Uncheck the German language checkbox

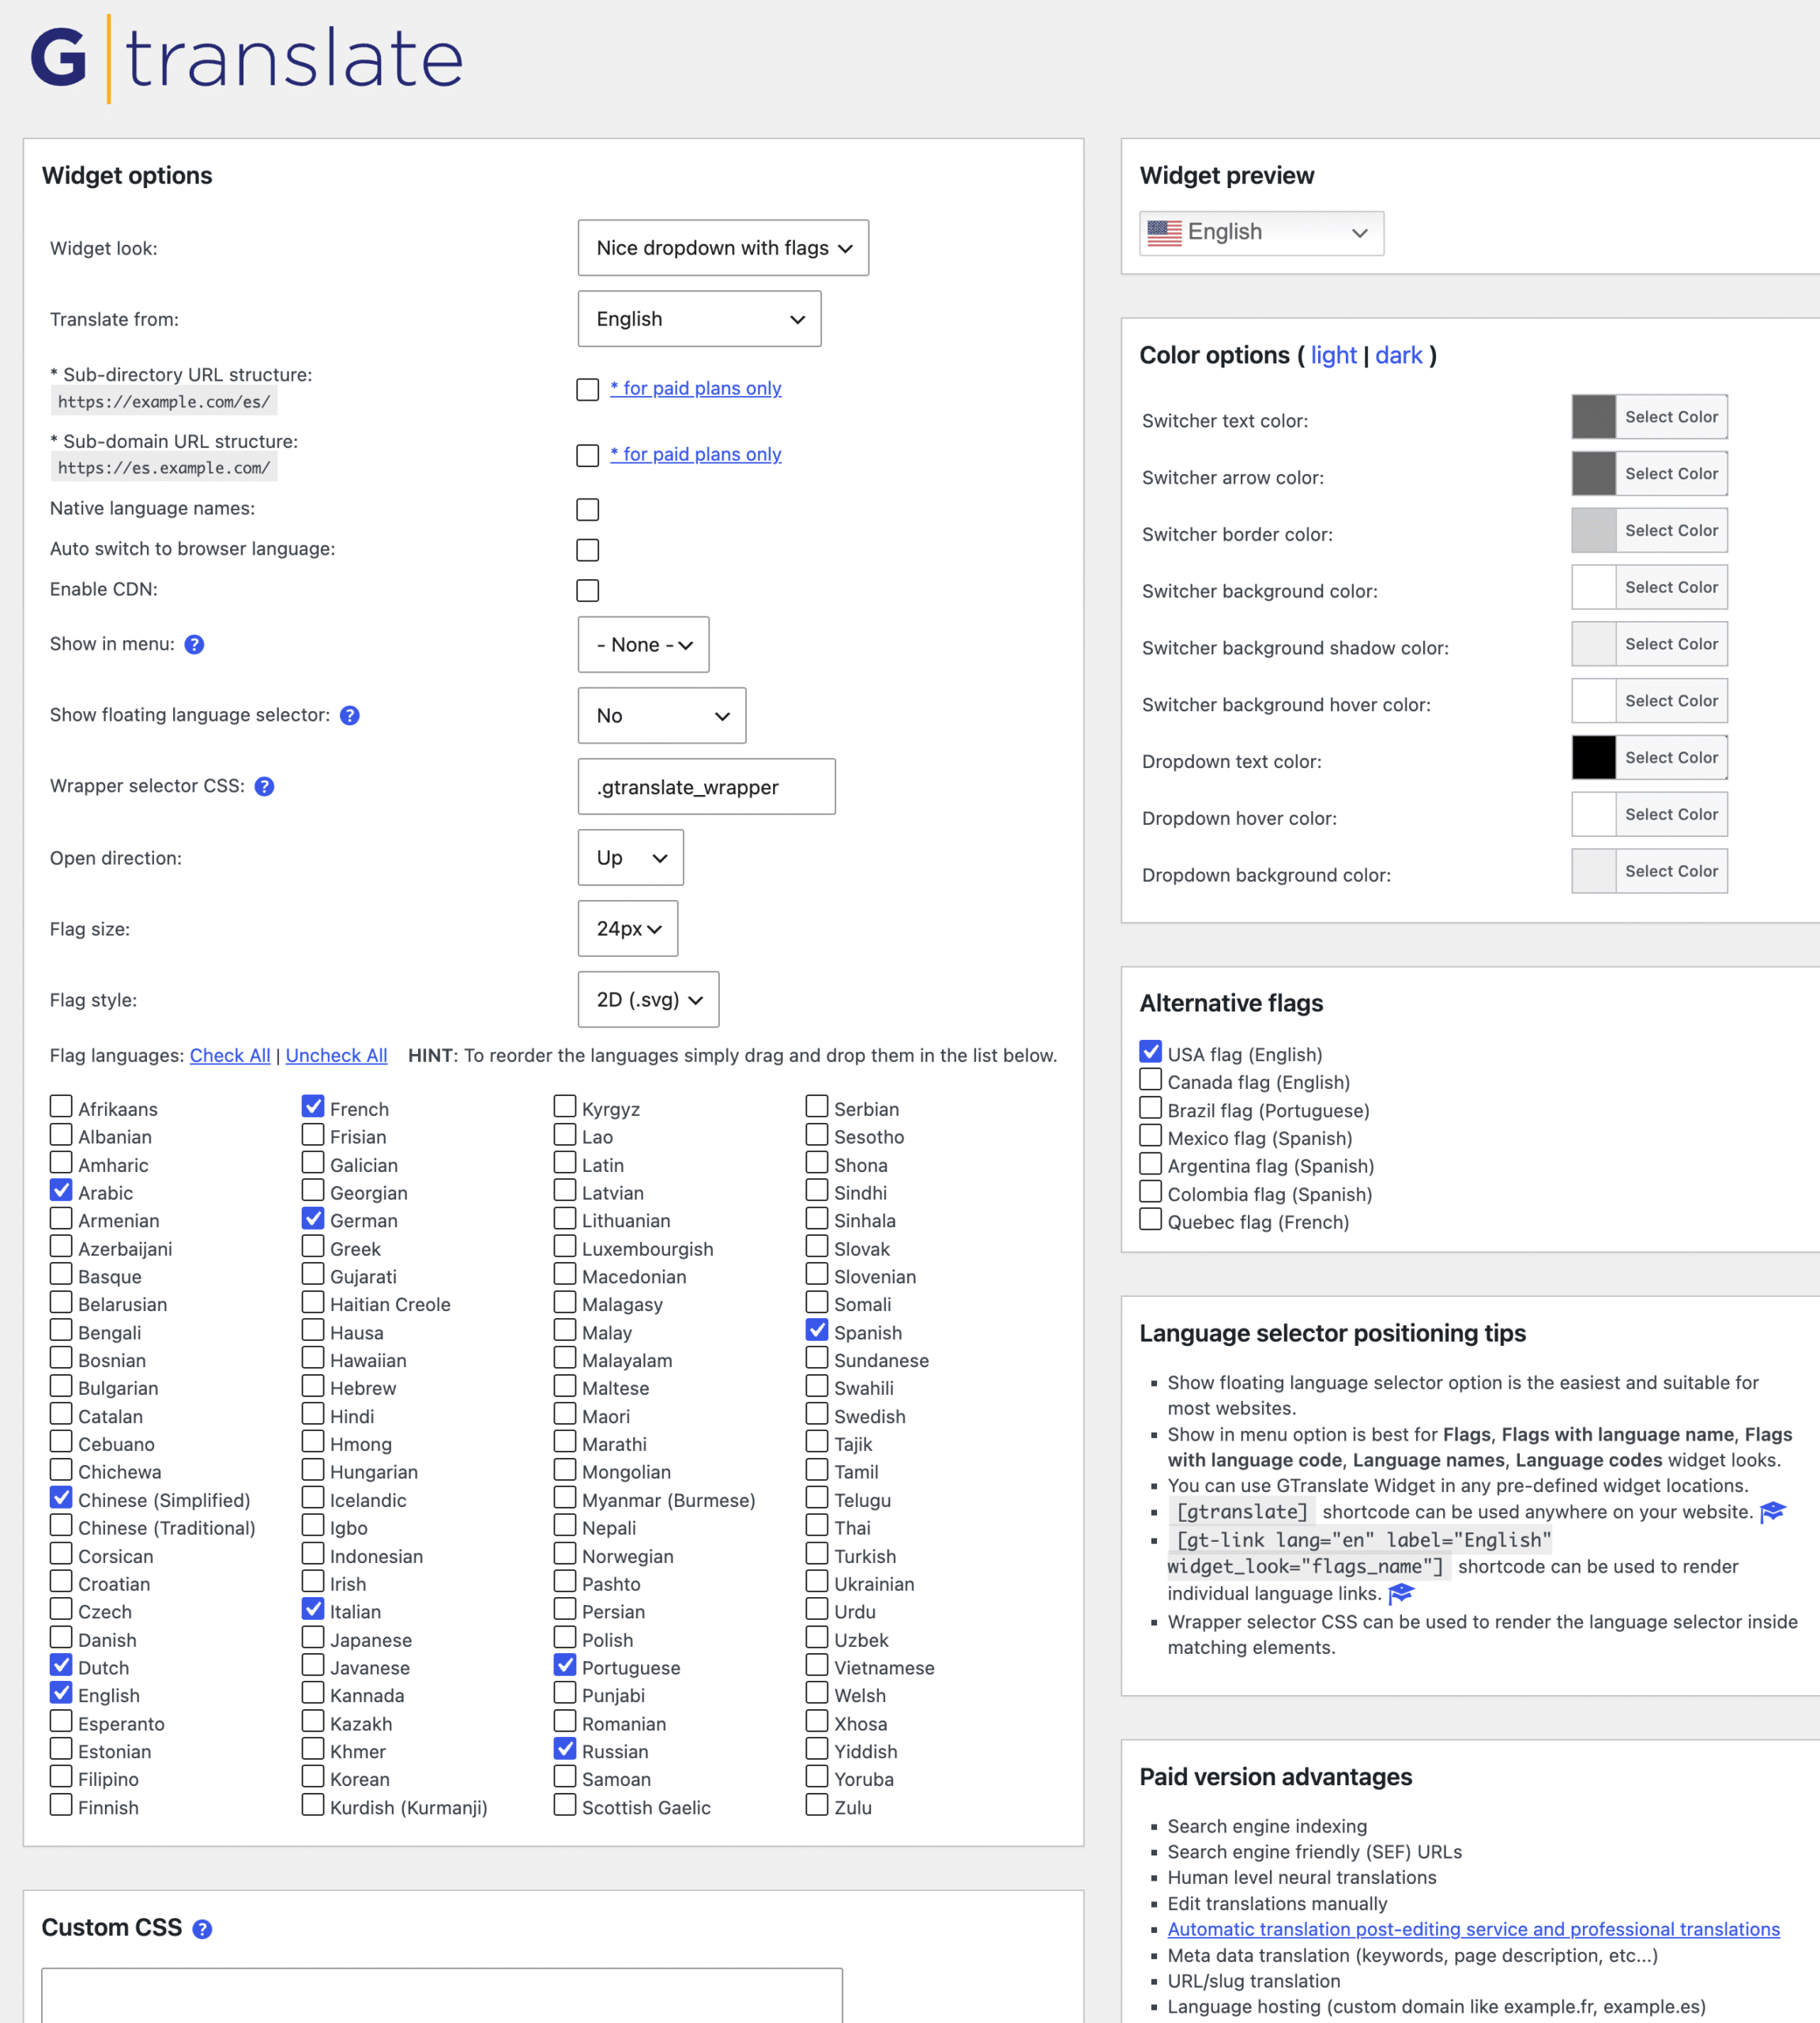click(313, 1218)
